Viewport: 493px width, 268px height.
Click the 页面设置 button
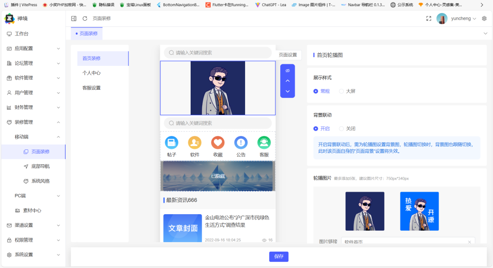click(x=288, y=55)
